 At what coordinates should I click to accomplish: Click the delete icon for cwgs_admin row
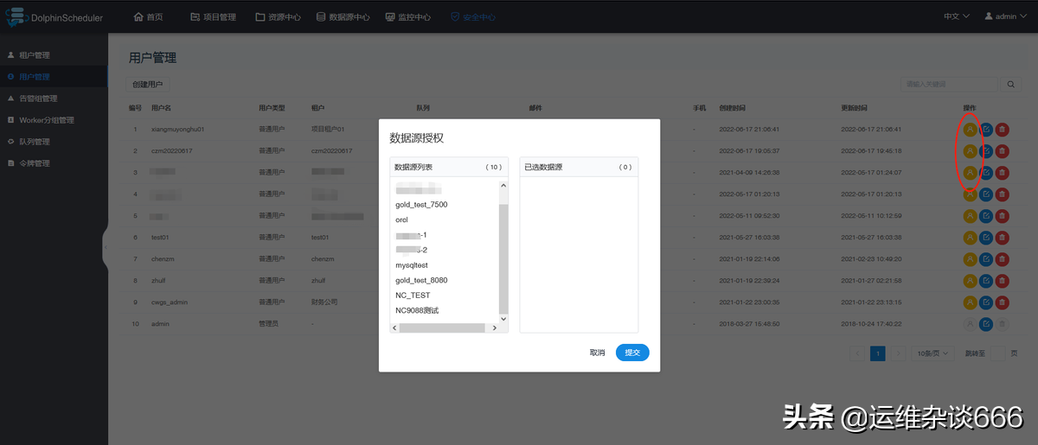point(1002,302)
